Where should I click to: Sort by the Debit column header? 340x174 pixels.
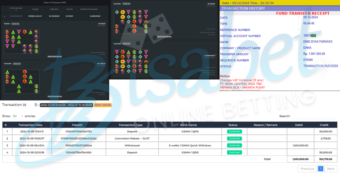pyautogui.click(x=299, y=125)
